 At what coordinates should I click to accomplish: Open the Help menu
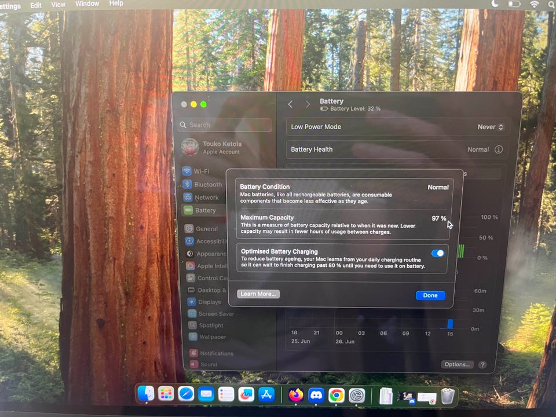pyautogui.click(x=116, y=3)
